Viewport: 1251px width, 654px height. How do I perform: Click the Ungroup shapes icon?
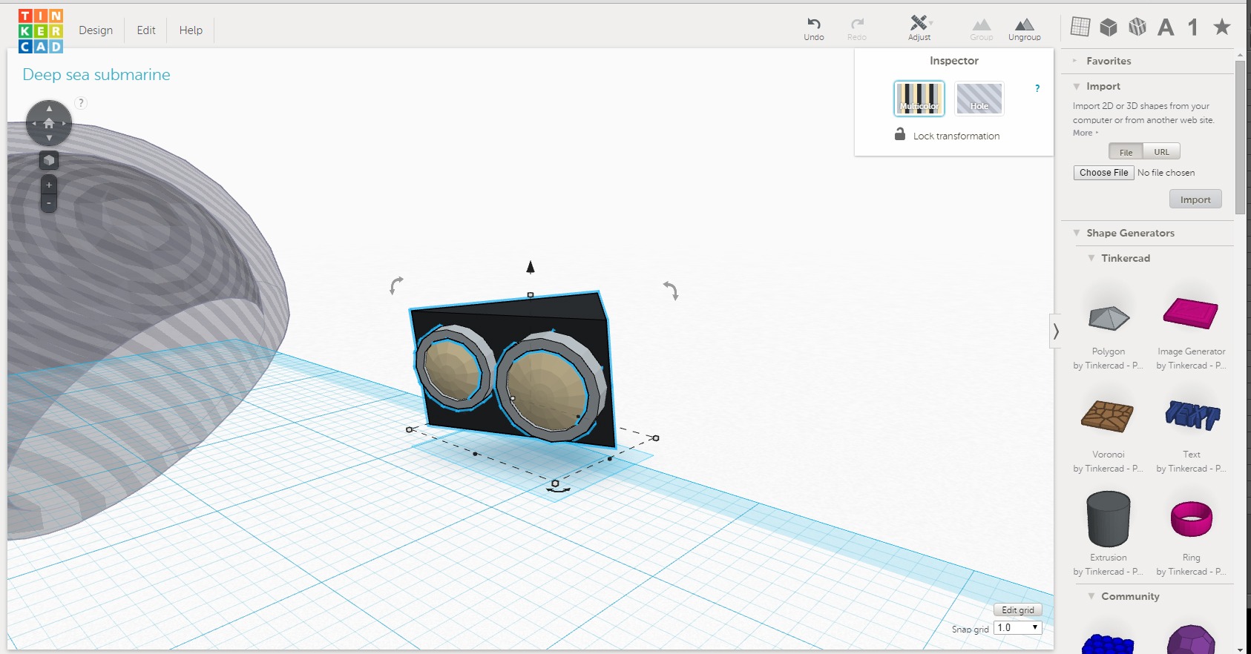coord(1024,30)
